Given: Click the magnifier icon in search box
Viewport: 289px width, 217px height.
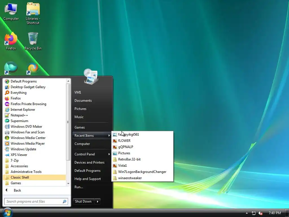Looking at the screenshot, I should pyautogui.click(x=64, y=201).
